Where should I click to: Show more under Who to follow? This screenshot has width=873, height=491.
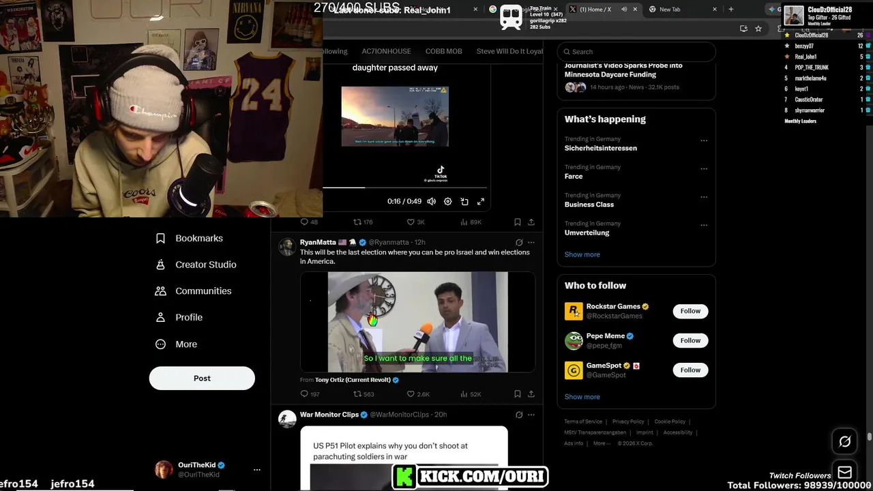(x=582, y=397)
